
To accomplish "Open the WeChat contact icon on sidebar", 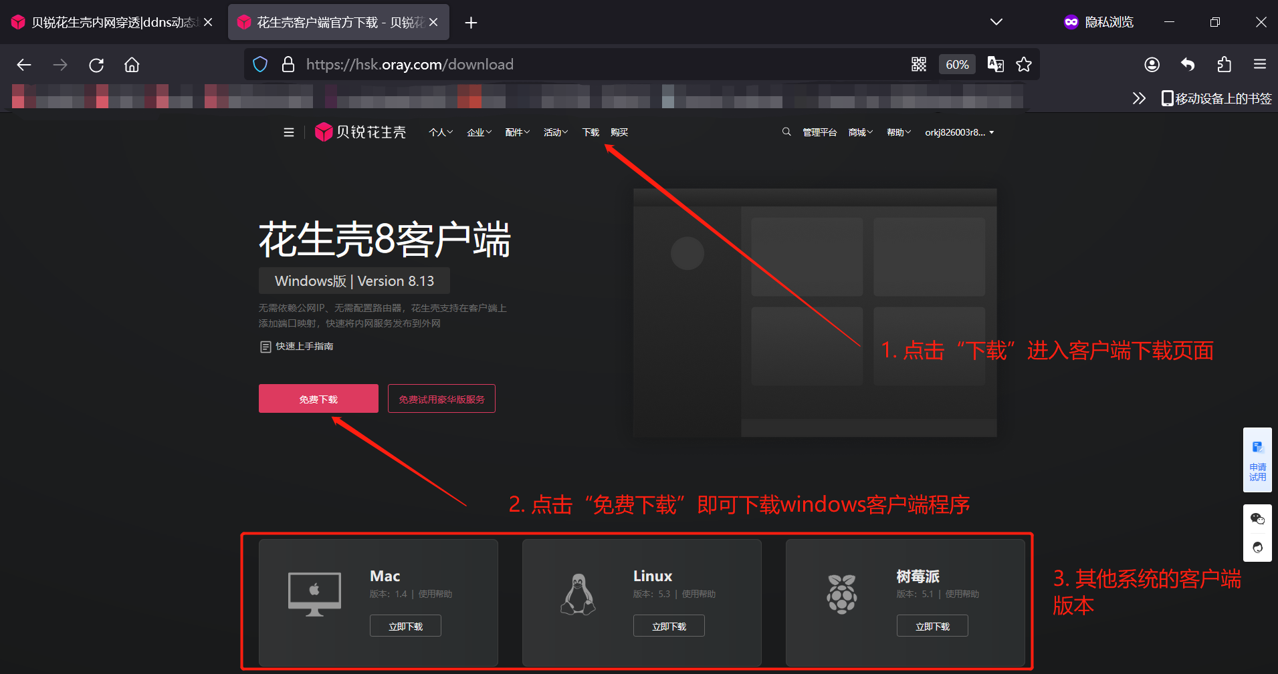I will 1257,519.
